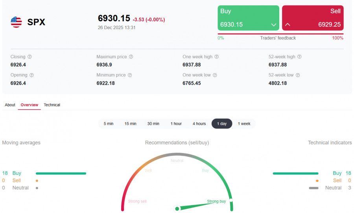Switch timeframe to 1 hour
The height and width of the screenshot is (213, 354).
(176, 124)
